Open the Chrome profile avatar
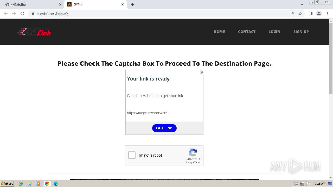The height and width of the screenshot is (187, 333). tap(319, 14)
